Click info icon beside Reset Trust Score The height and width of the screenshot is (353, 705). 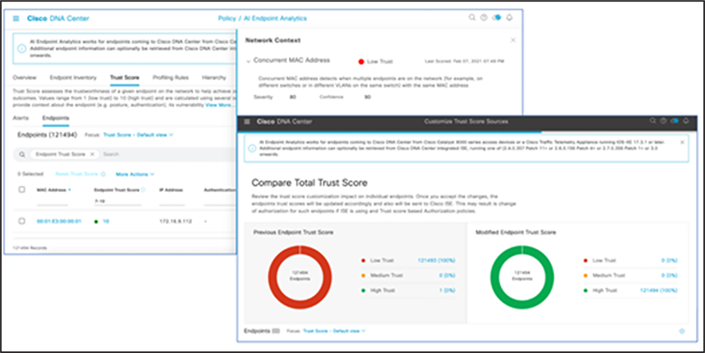pyautogui.click(x=103, y=174)
